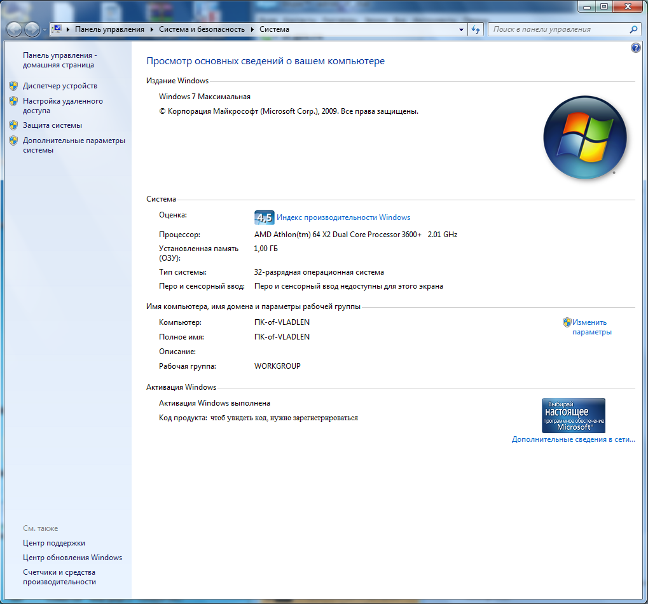Click the shield icon next to Защита системы

(x=13, y=125)
